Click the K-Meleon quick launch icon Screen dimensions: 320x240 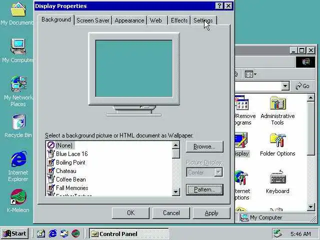75,233
